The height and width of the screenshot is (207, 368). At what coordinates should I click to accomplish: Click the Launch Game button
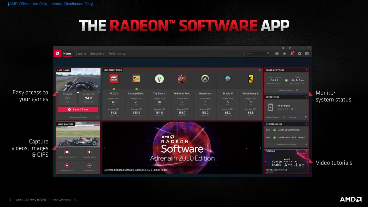78,110
